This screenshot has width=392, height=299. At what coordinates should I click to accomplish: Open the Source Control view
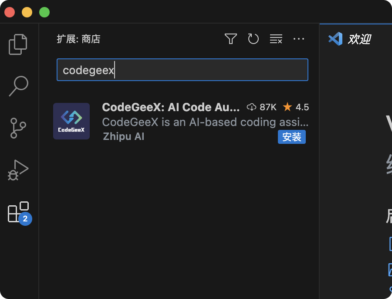coord(18,128)
